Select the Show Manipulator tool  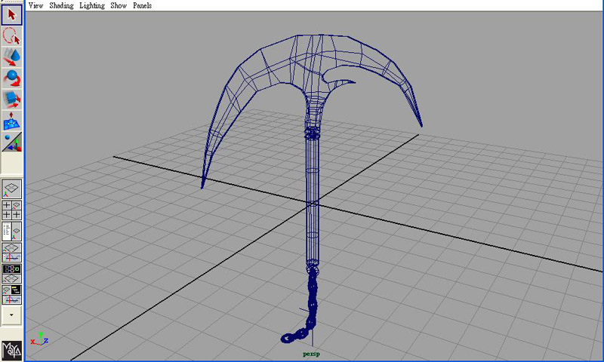point(11,142)
